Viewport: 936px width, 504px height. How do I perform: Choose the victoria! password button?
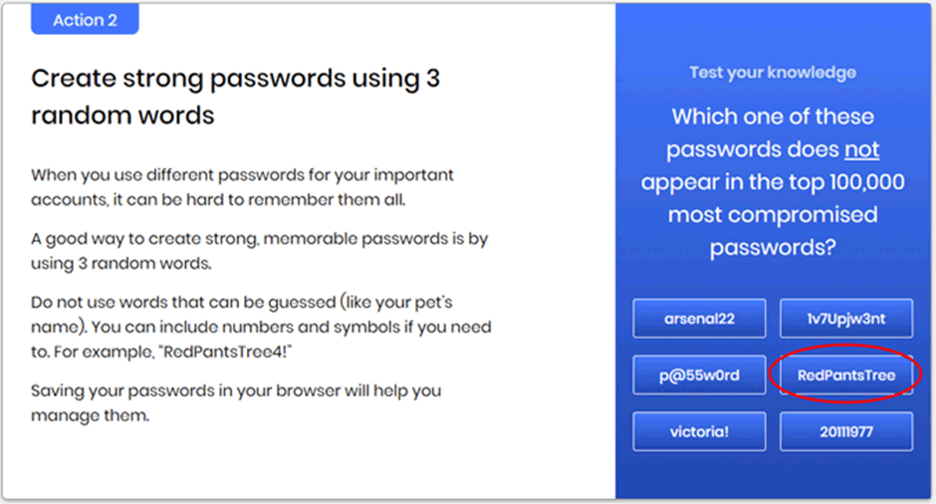click(x=699, y=431)
